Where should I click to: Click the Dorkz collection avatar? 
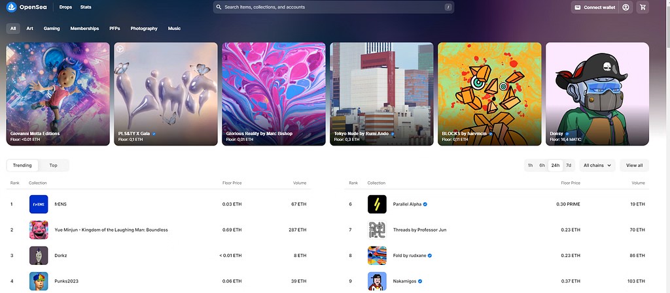click(39, 255)
